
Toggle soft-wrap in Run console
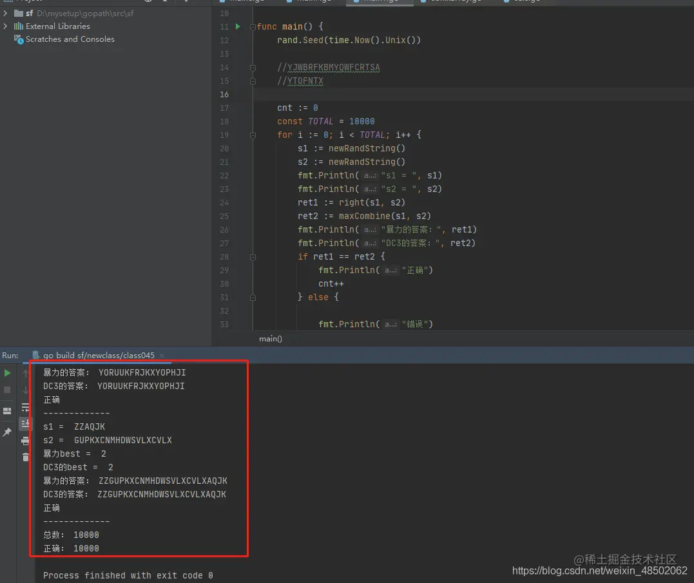[x=26, y=407]
